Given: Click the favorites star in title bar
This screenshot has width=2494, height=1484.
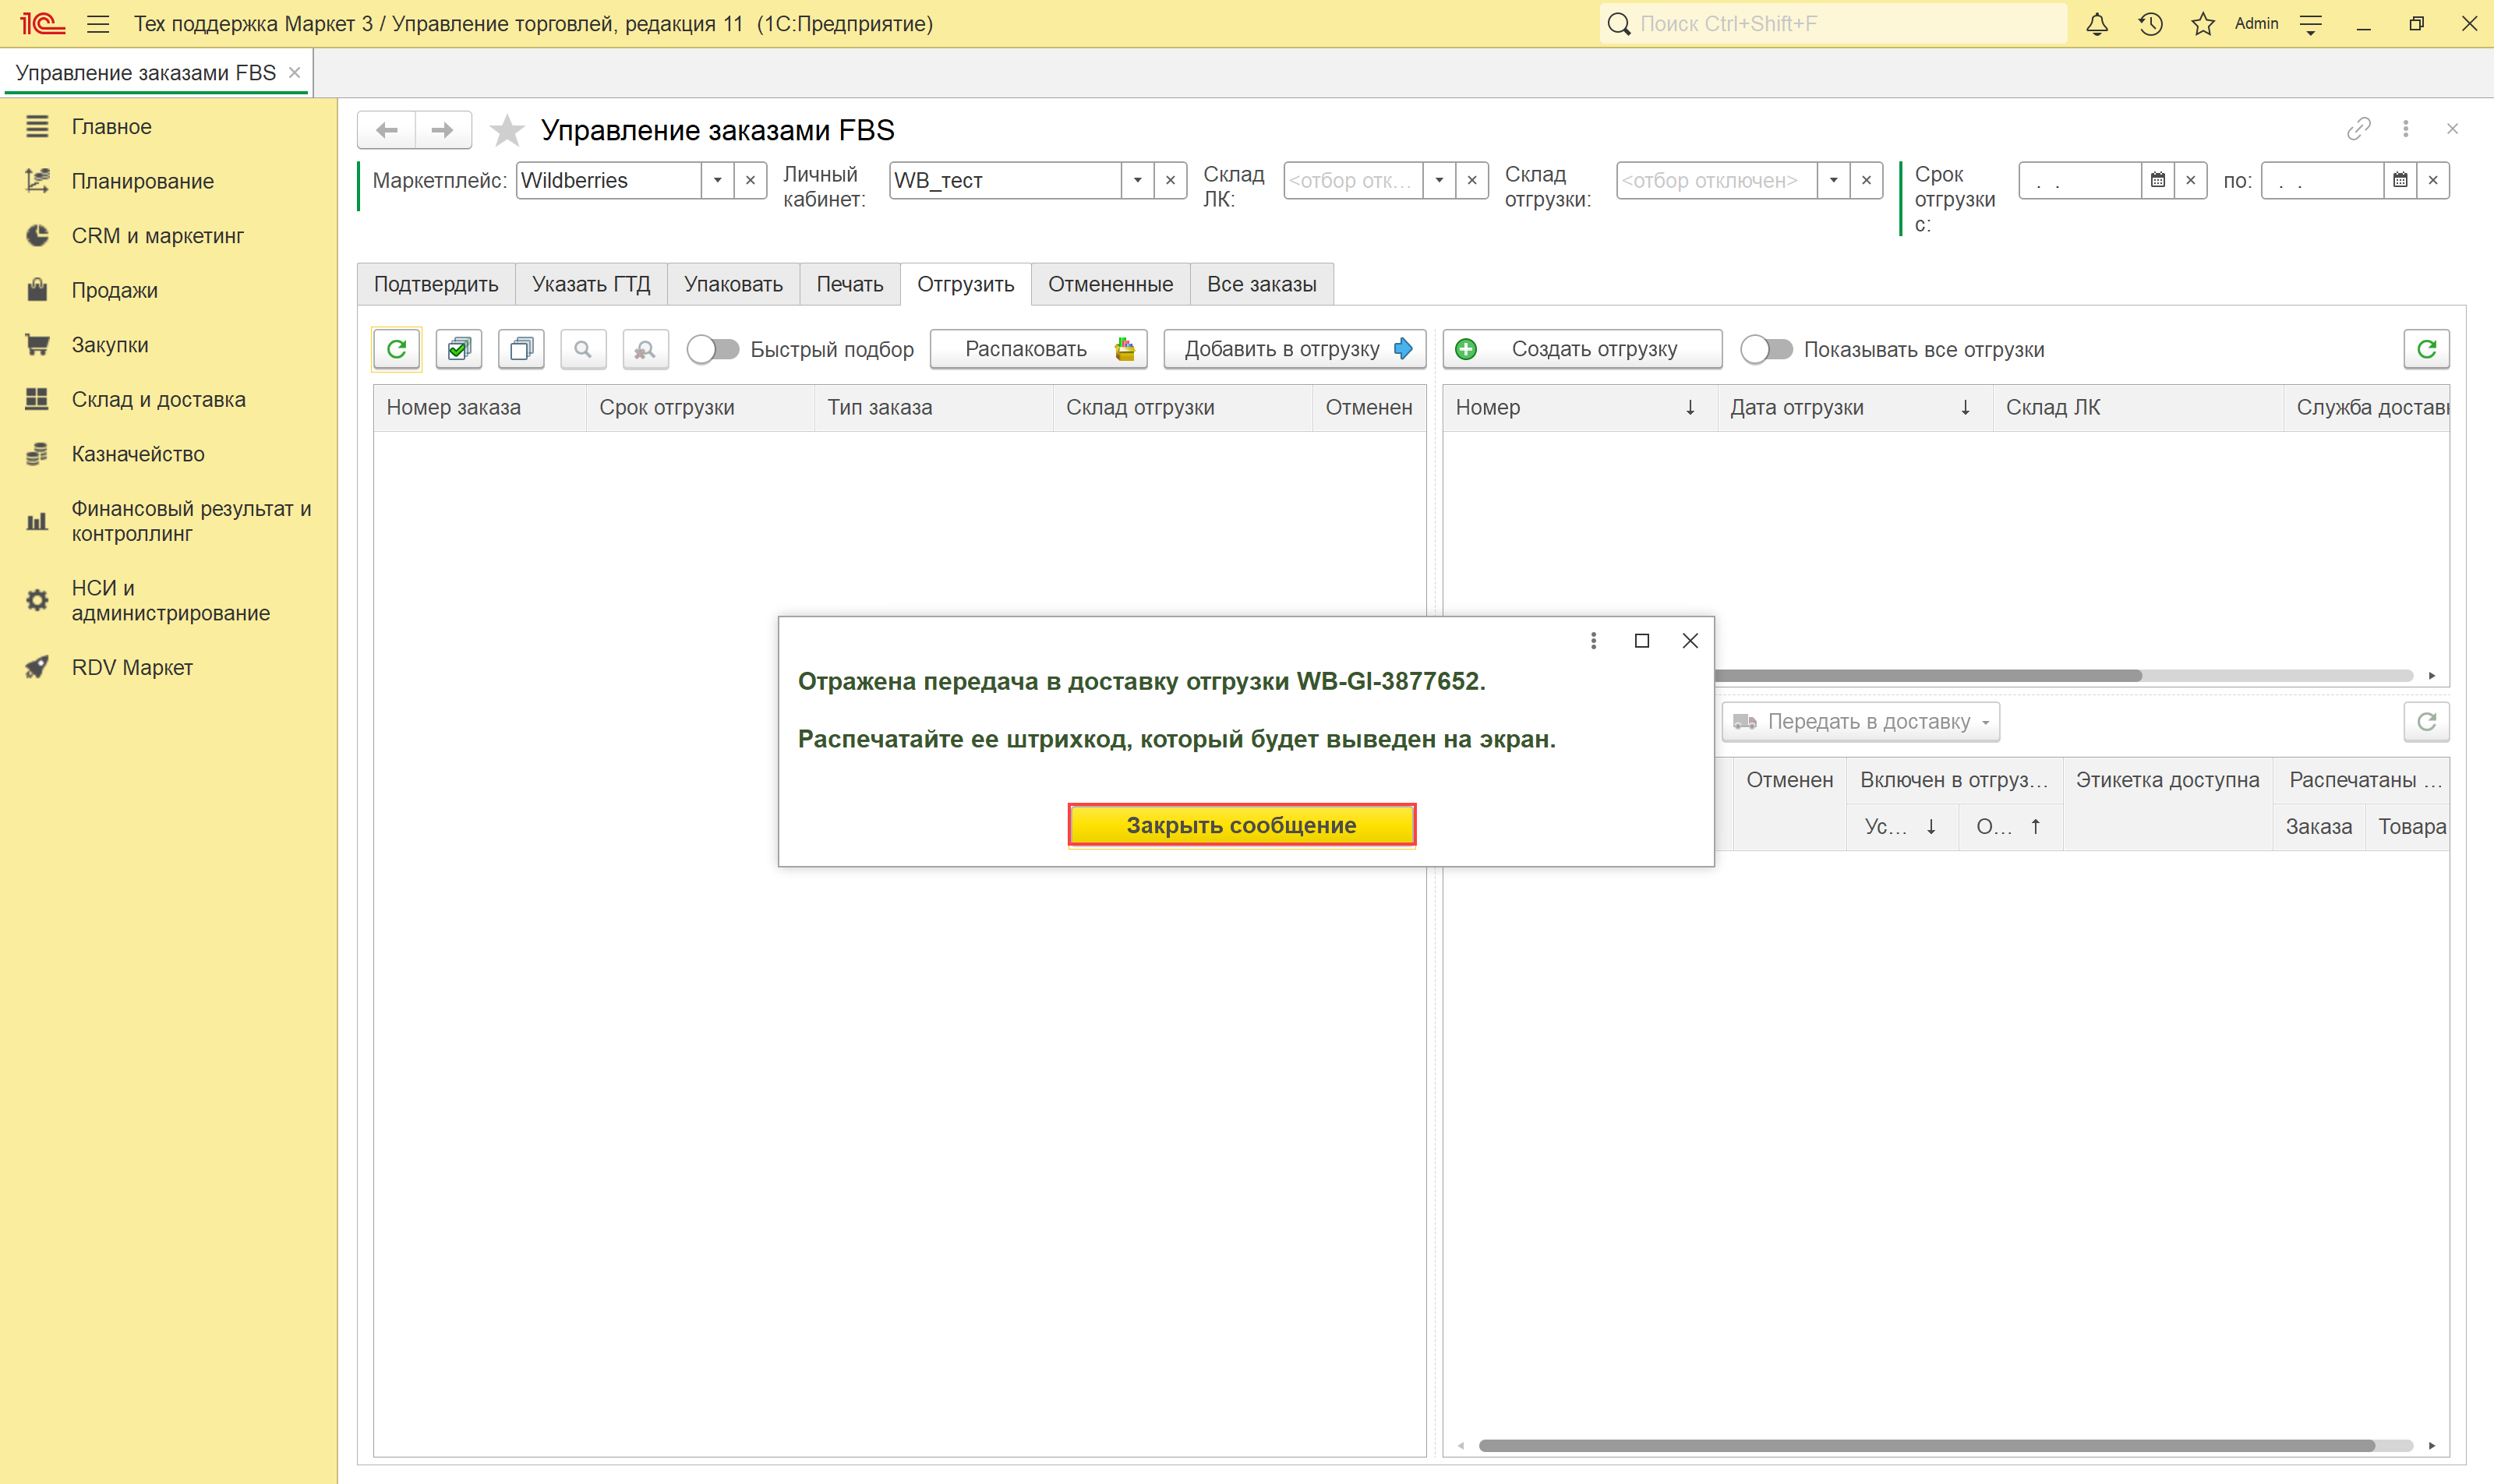Looking at the screenshot, I should (x=2203, y=24).
